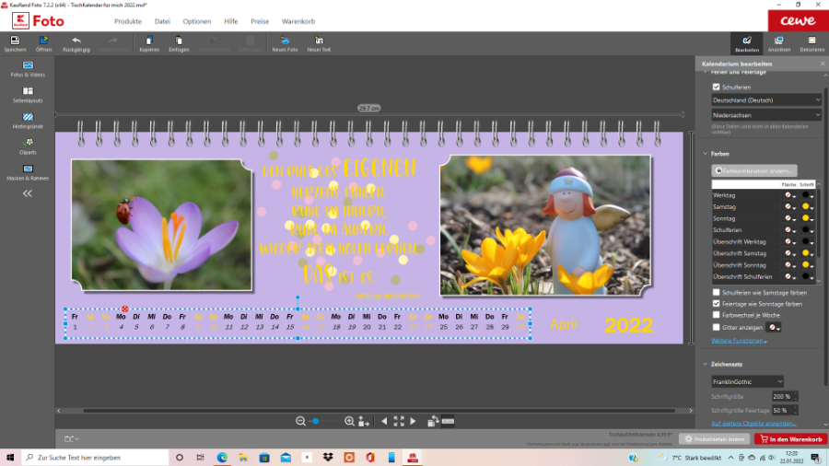Toggle Feiertage wie Sonntage färben
Viewport: 829px width, 466px height.
point(717,303)
